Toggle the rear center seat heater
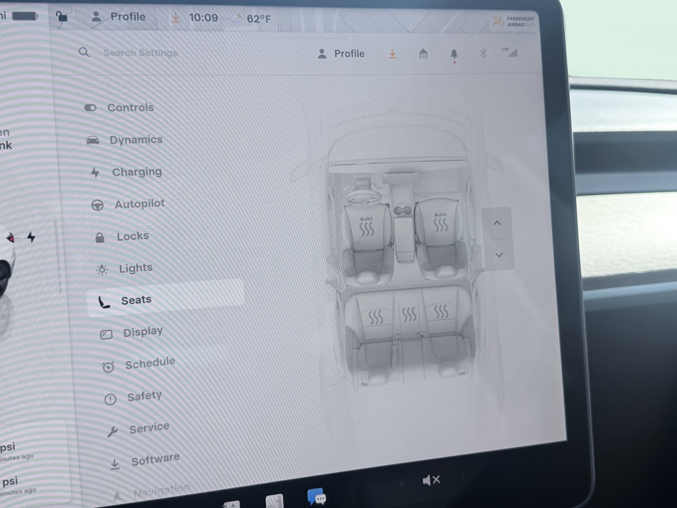Screen dimensions: 677x508 pyautogui.click(x=409, y=315)
